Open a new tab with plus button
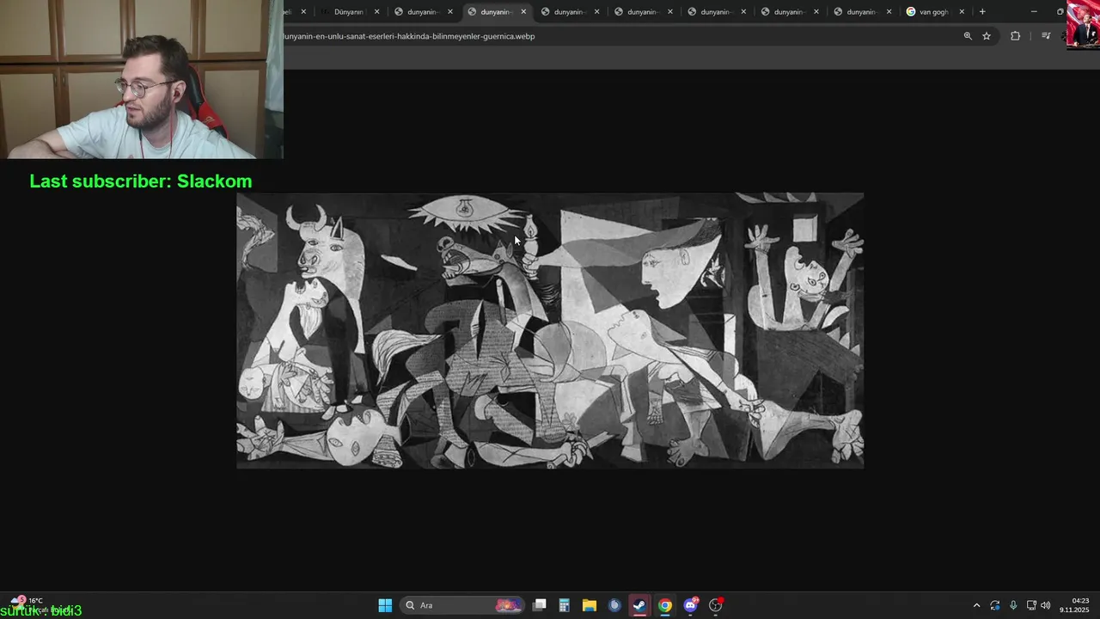 click(x=982, y=12)
